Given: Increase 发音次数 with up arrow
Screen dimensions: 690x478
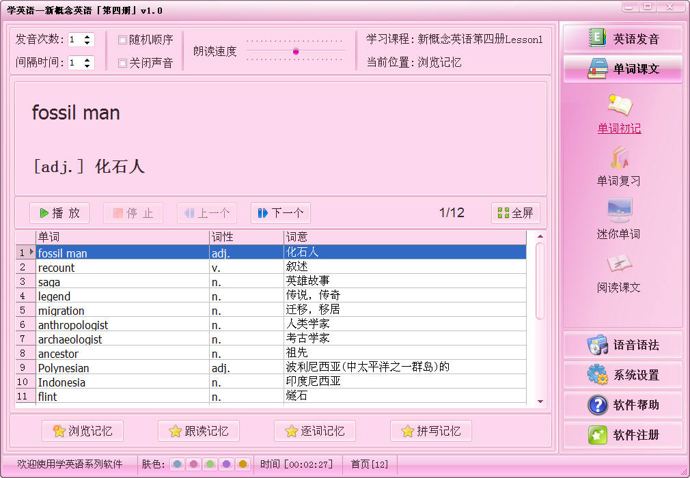Looking at the screenshot, I should click(x=87, y=36).
